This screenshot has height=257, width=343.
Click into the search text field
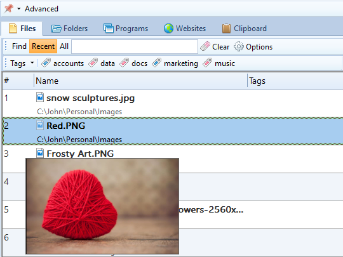coord(135,46)
